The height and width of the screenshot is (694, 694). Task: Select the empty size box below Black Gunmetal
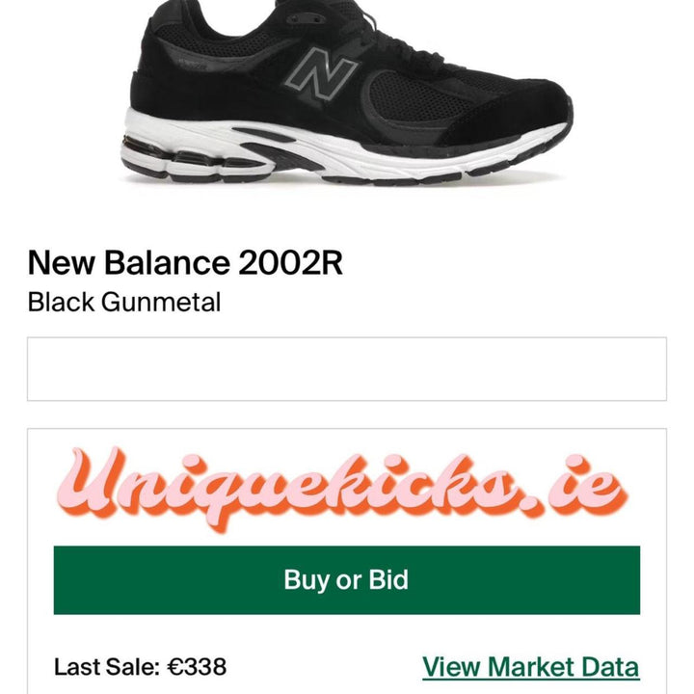[347, 368]
